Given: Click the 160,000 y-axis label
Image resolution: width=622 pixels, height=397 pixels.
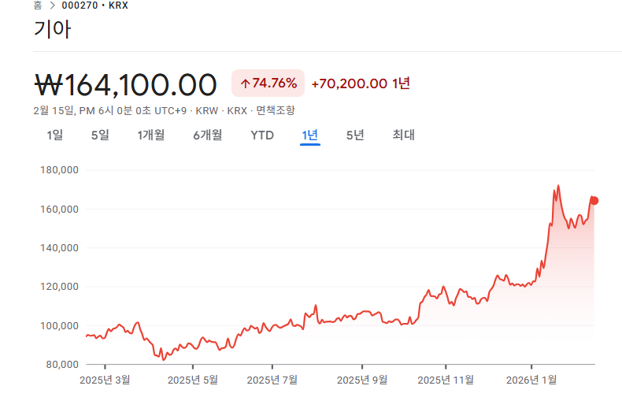Looking at the screenshot, I should [x=59, y=210].
